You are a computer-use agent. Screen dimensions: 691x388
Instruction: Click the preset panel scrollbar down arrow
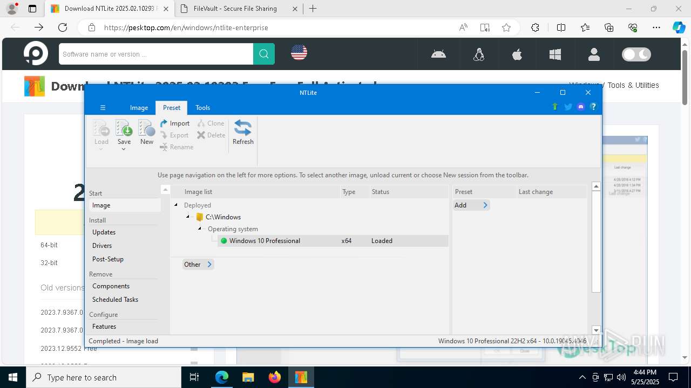pyautogui.click(x=596, y=330)
